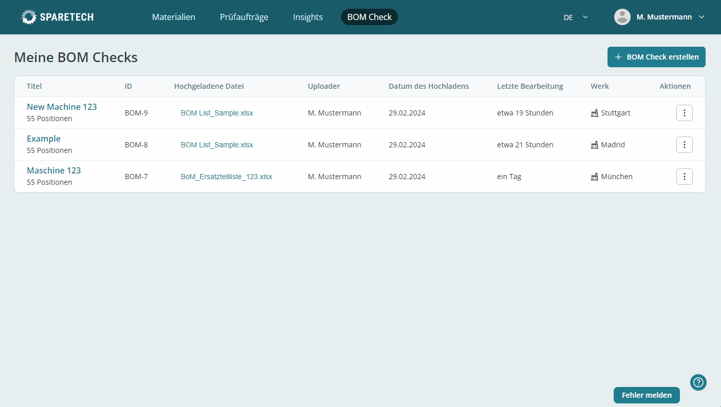Select the Prüfaufträge navigation item
Viewport: 721px width, 407px height.
click(244, 17)
